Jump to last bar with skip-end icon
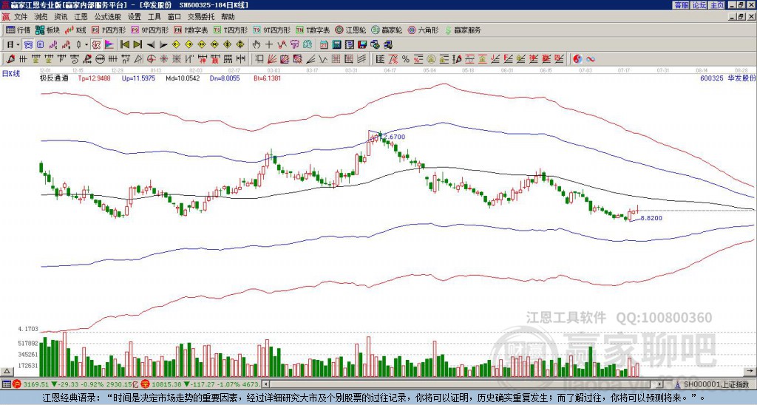757x405 pixels. coord(138,45)
